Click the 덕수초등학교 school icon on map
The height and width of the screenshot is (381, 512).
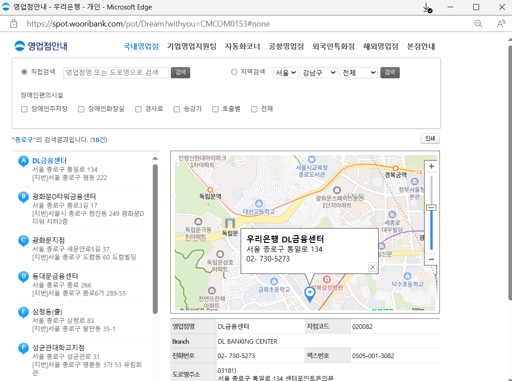pos(407,276)
